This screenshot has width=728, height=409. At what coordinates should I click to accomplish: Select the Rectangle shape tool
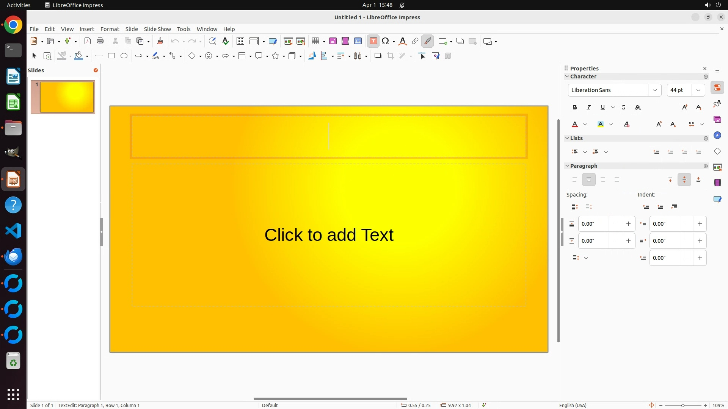tap(111, 56)
